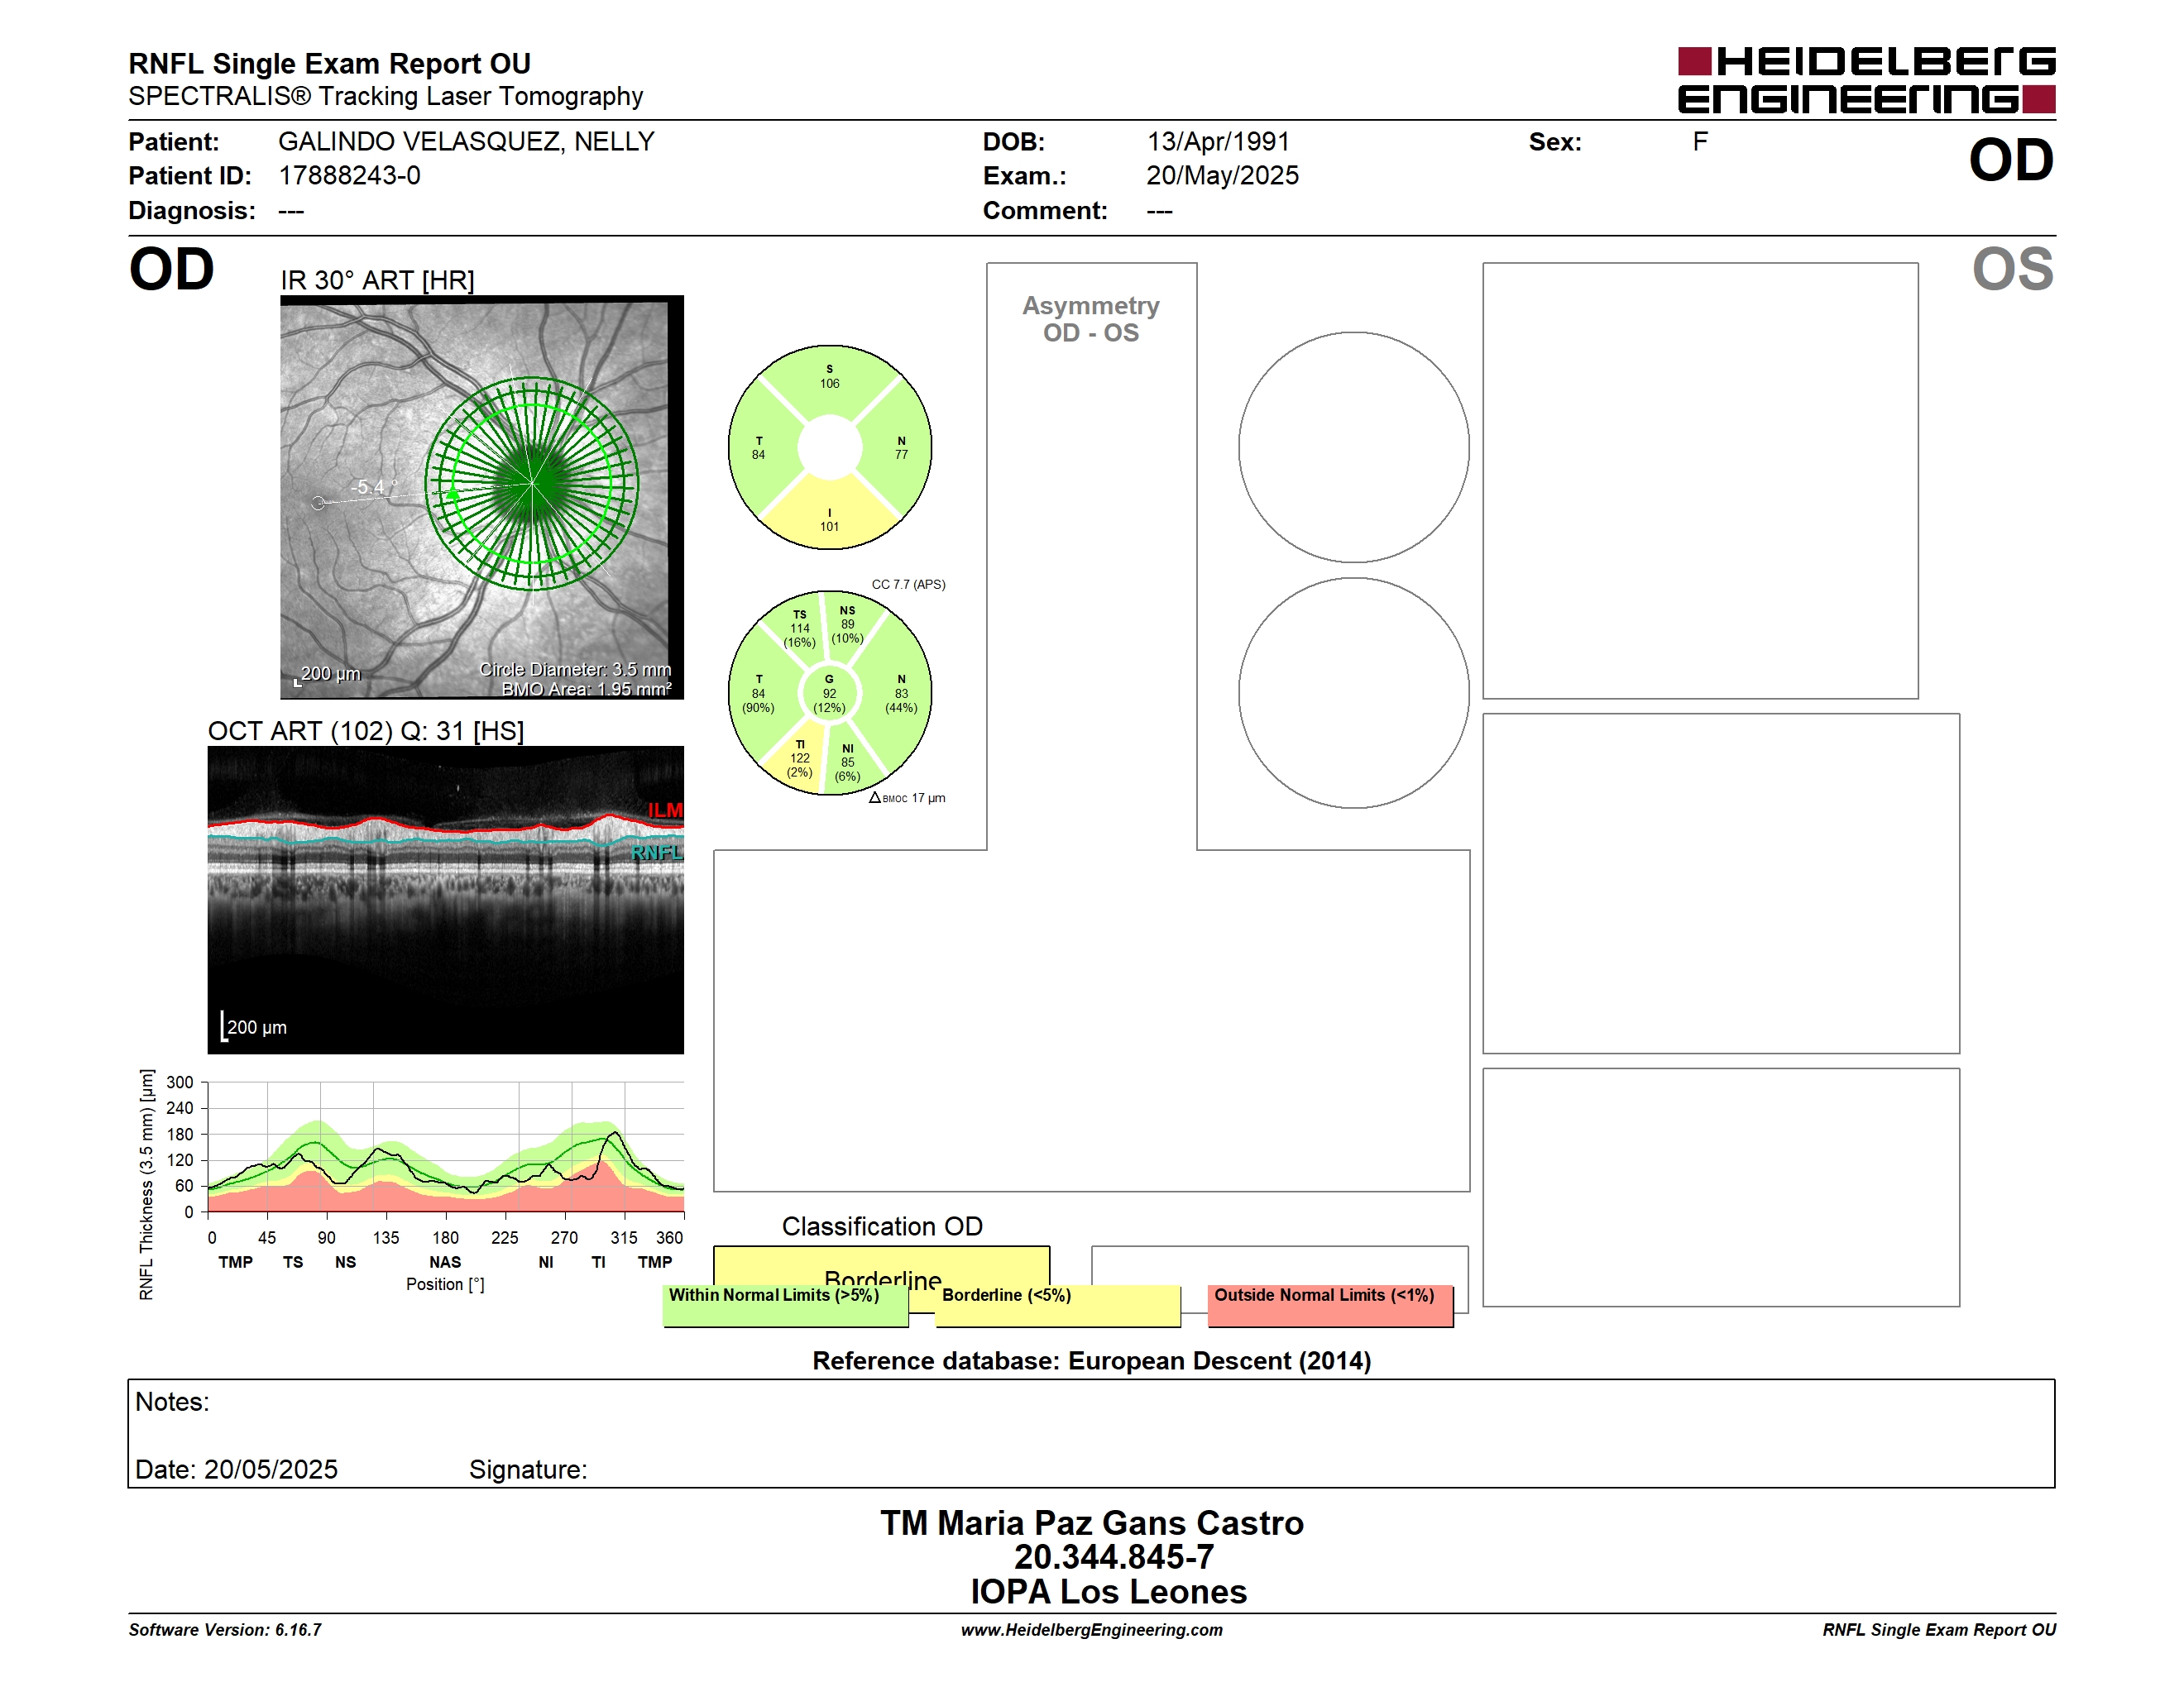Click inside the Notes: field
This screenshot has width=2184, height=1687.
click(x=1091, y=1433)
